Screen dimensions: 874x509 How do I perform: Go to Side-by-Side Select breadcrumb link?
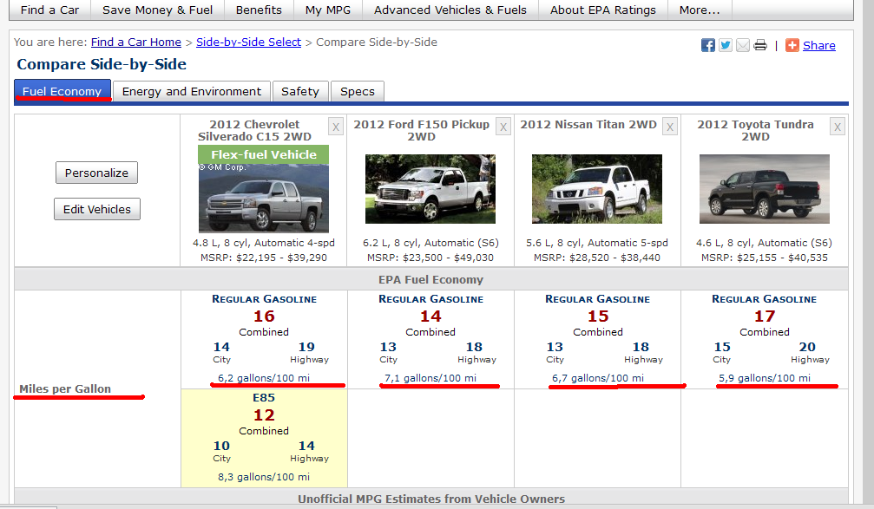point(248,42)
